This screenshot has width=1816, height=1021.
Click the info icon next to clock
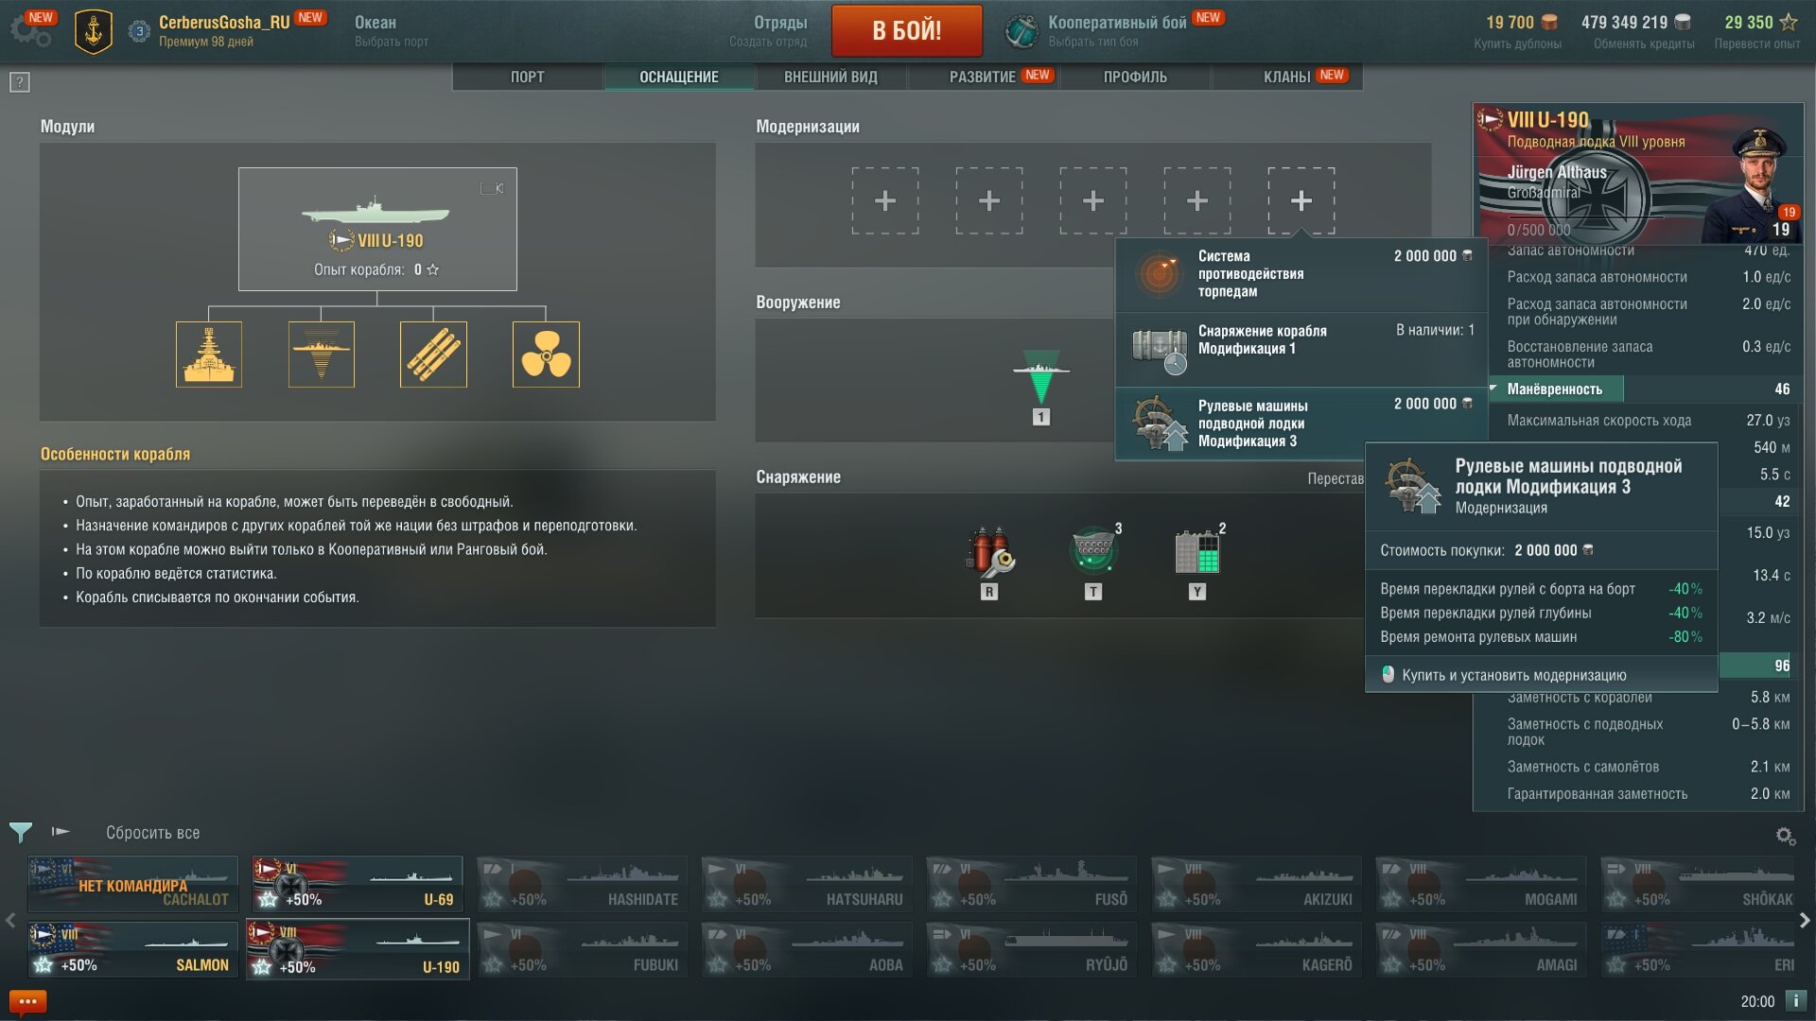pos(1795,1000)
